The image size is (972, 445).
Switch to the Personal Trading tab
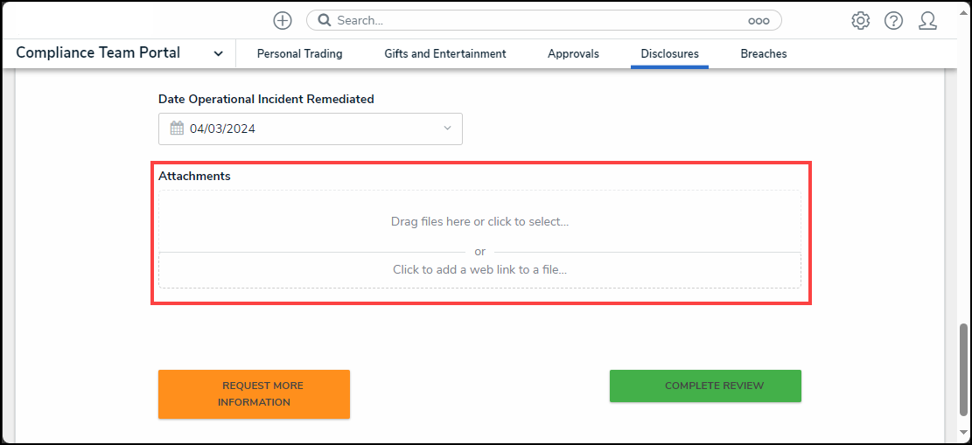tap(299, 53)
